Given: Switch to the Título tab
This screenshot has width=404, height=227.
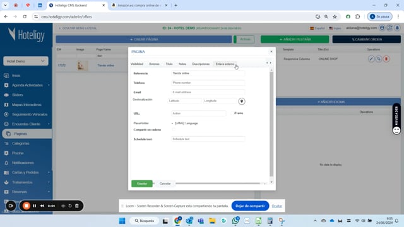Looking at the screenshot, I should (169, 64).
